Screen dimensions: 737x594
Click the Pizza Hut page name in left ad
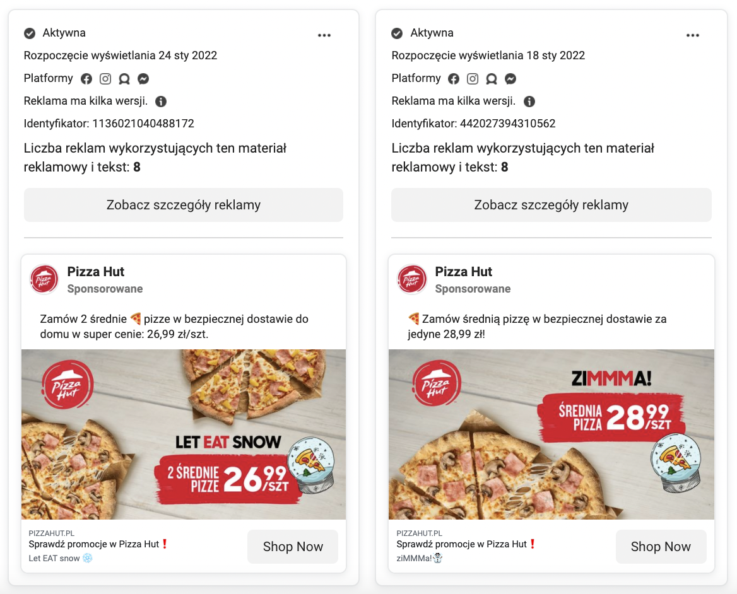96,272
